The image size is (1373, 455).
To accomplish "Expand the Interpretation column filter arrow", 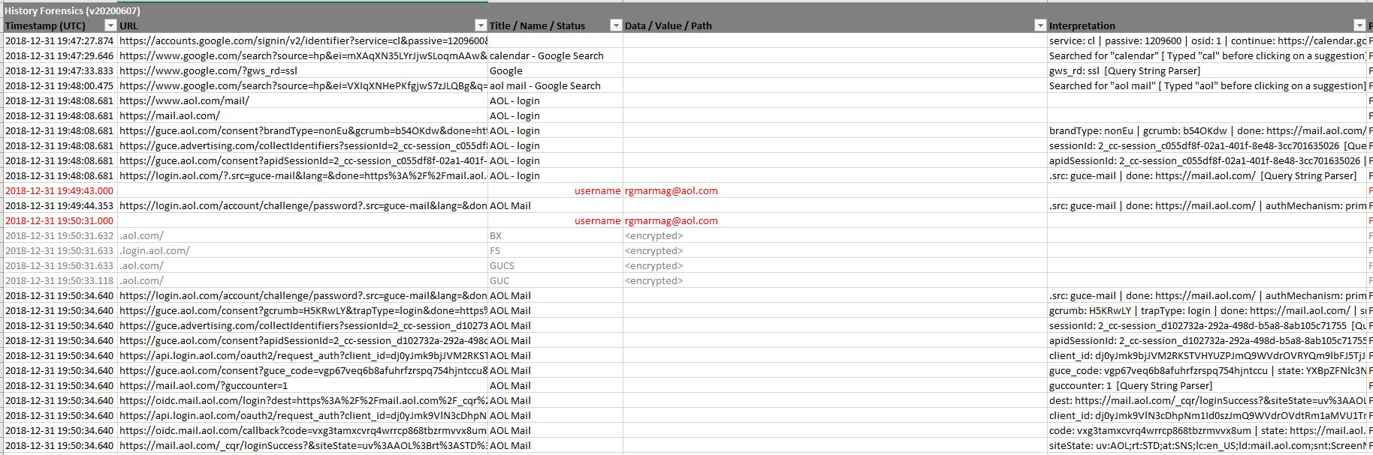I will (x=1359, y=25).
